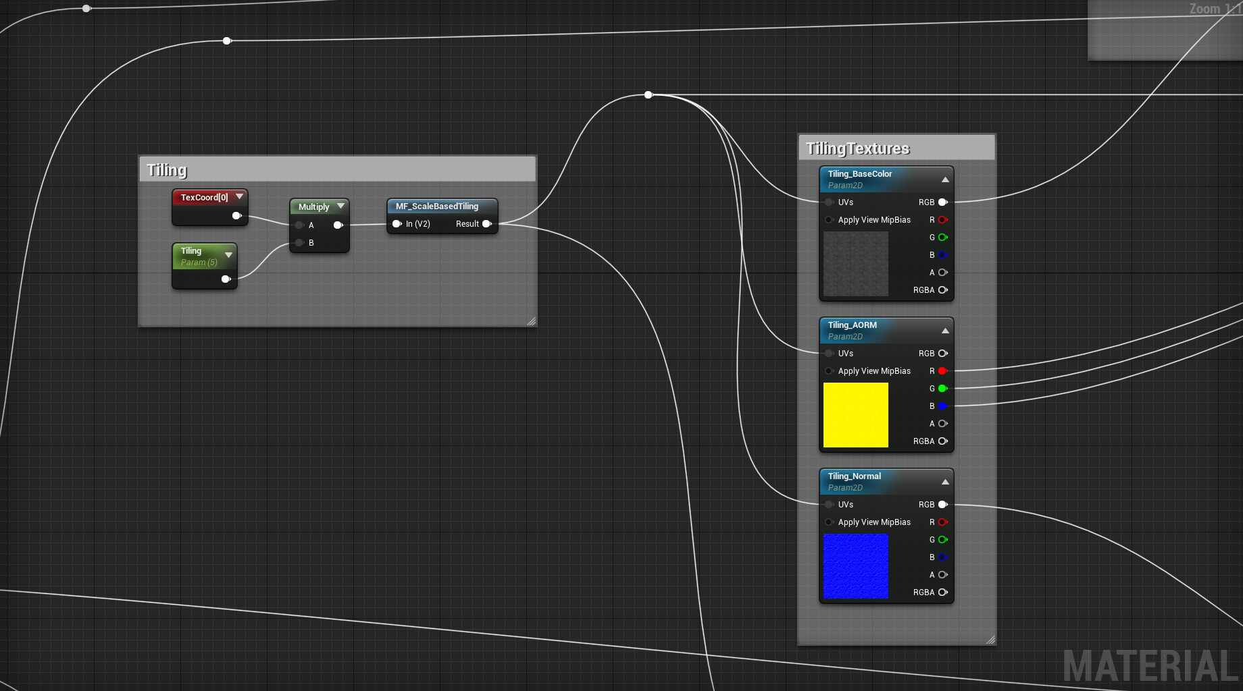Toggle Apply View MipBias on Tiling_AORM
Image resolution: width=1243 pixels, height=691 pixels.
pyautogui.click(x=829, y=370)
